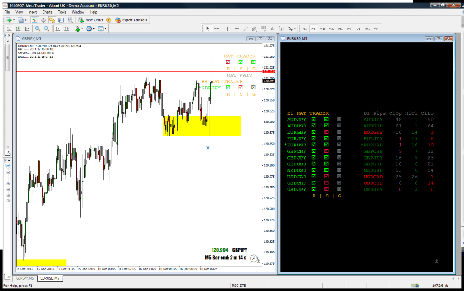Select the Text tool labeled A
Screen dimensions: 464x291
point(272,28)
